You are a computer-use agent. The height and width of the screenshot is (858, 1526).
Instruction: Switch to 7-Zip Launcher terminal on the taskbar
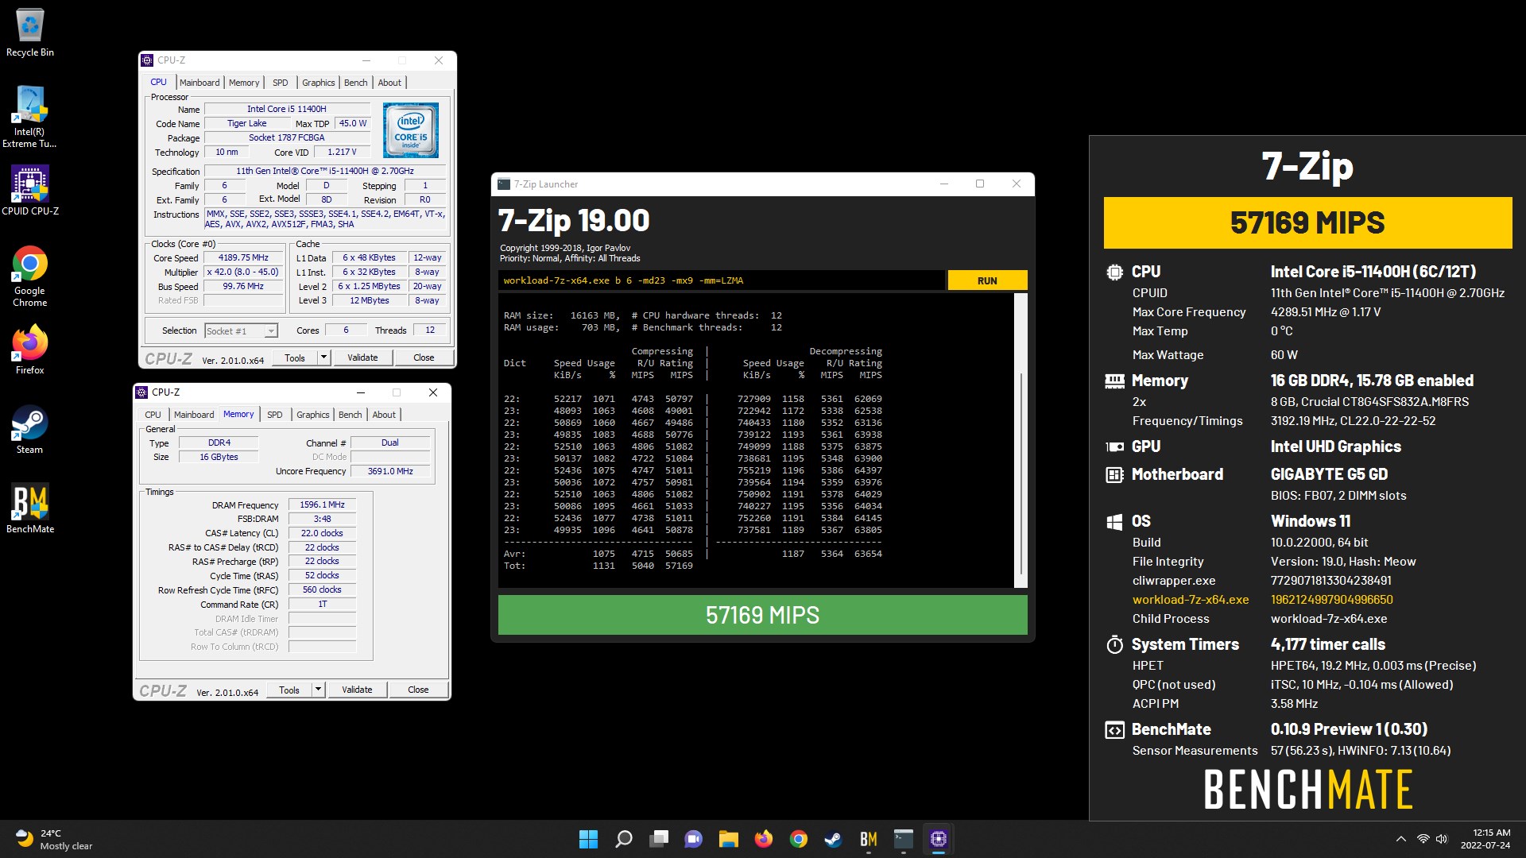point(904,839)
